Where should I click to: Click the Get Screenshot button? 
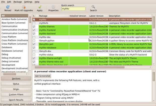coord(43,76)
